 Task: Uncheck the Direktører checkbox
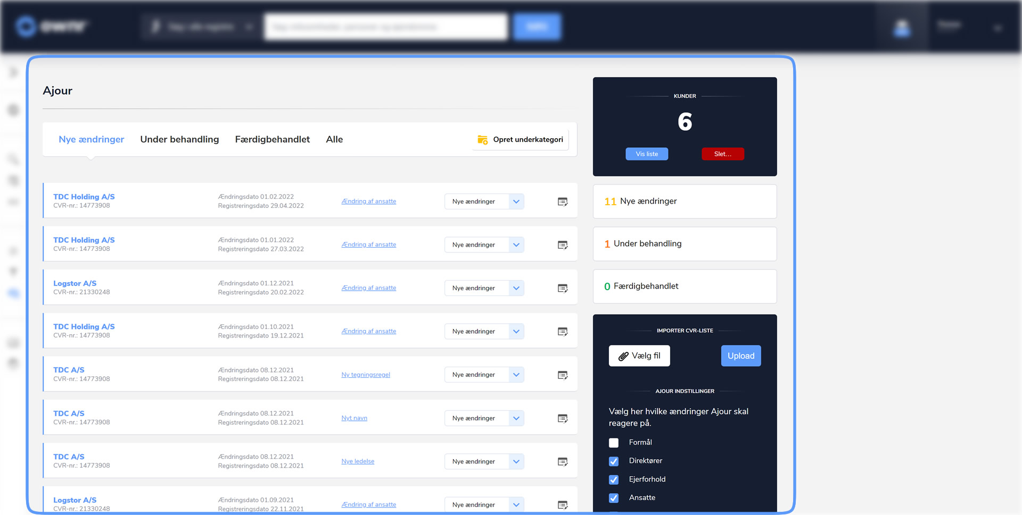(x=614, y=461)
